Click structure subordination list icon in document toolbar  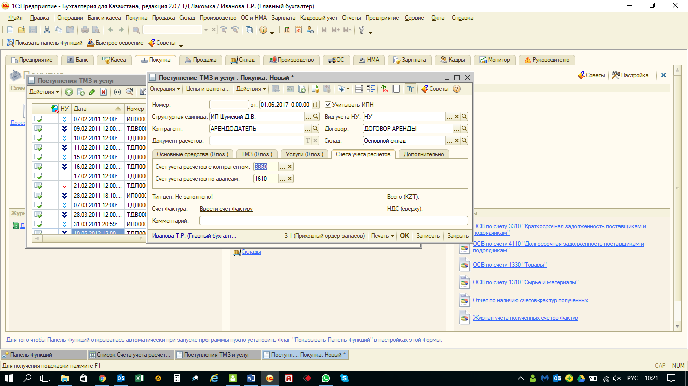pos(396,89)
